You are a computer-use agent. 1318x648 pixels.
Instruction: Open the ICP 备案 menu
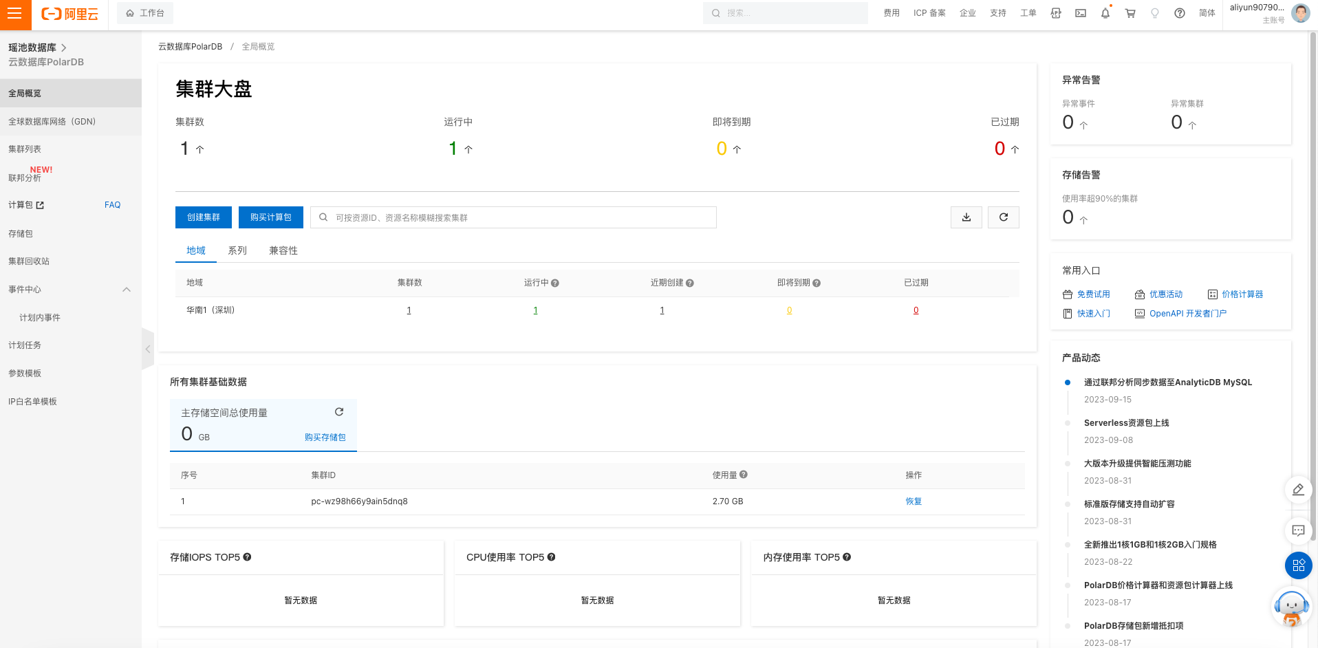929,13
